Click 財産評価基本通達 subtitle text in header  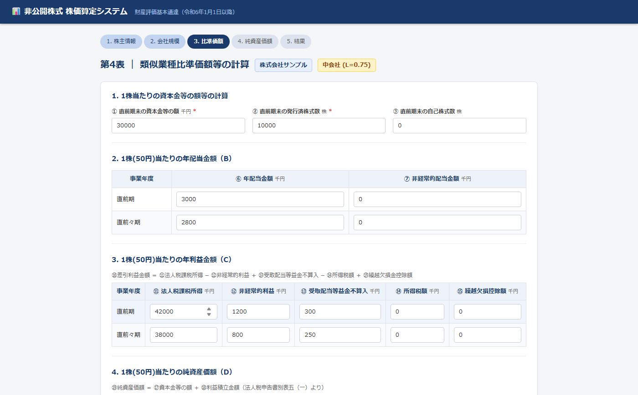pos(185,12)
